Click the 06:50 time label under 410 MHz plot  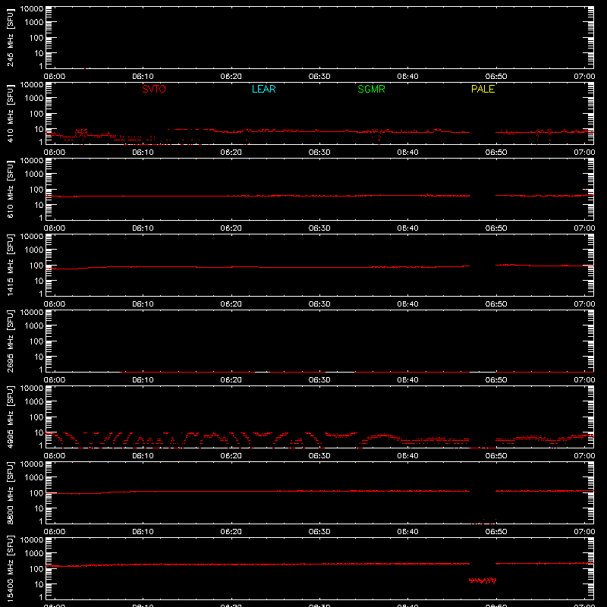[496, 153]
